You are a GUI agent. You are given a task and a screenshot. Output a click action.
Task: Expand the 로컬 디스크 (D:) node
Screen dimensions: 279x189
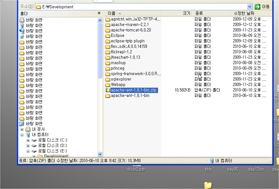[28, 146]
